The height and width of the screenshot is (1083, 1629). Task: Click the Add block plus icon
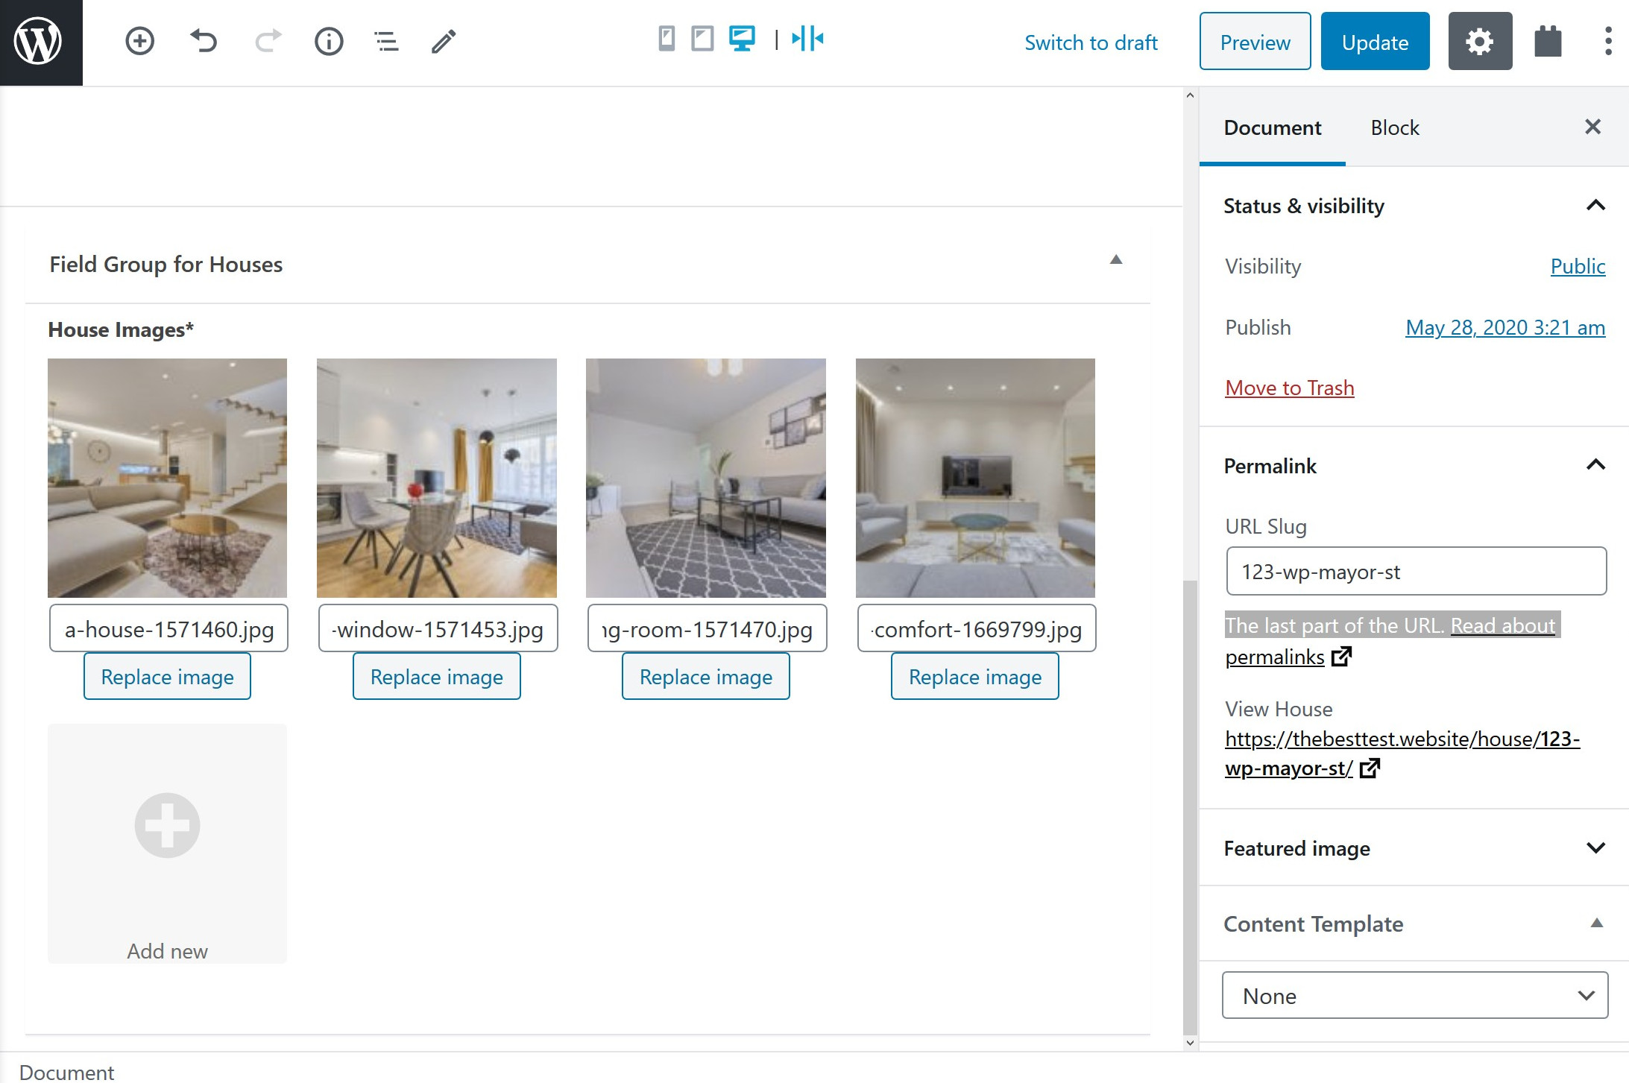139,41
